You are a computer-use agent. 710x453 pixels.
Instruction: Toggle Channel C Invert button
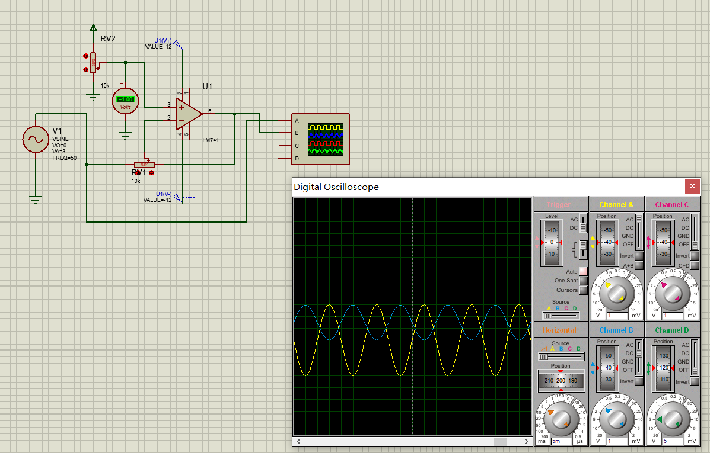pyautogui.click(x=695, y=256)
